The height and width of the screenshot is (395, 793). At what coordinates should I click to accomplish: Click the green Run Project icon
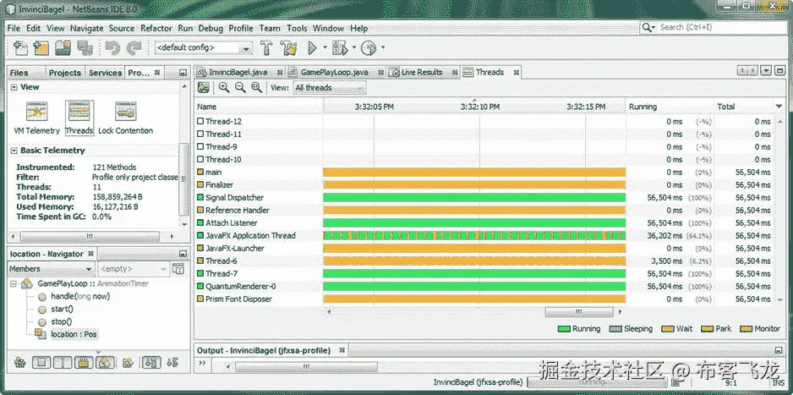click(313, 48)
